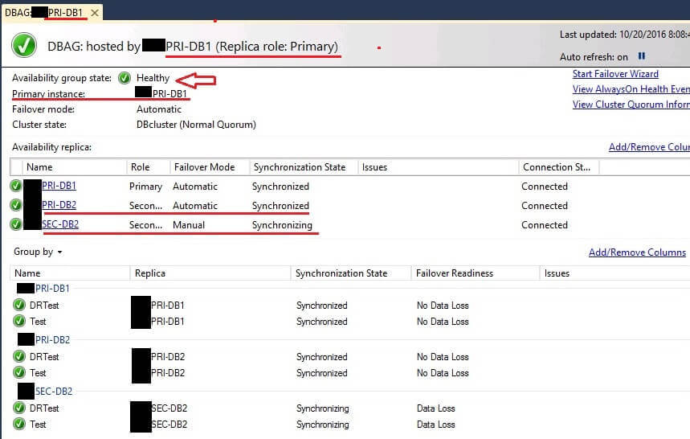Click the green check beside Healthy state
Image resolution: width=690 pixels, height=439 pixels.
tap(125, 78)
